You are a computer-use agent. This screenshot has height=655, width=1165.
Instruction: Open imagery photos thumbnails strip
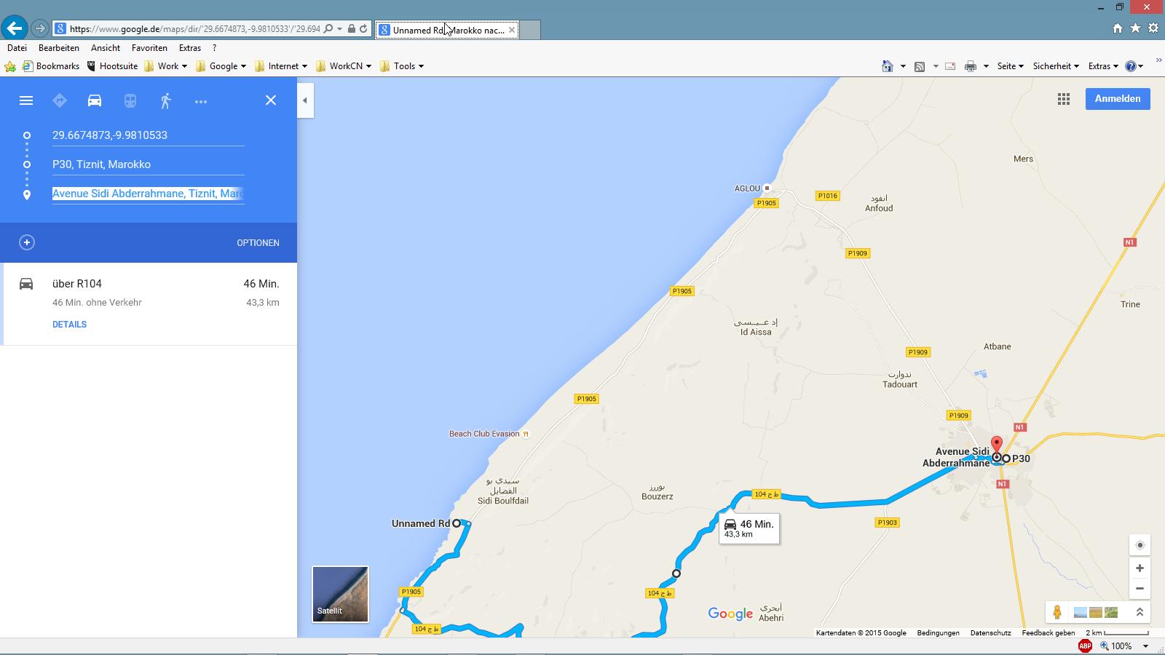point(1096,612)
